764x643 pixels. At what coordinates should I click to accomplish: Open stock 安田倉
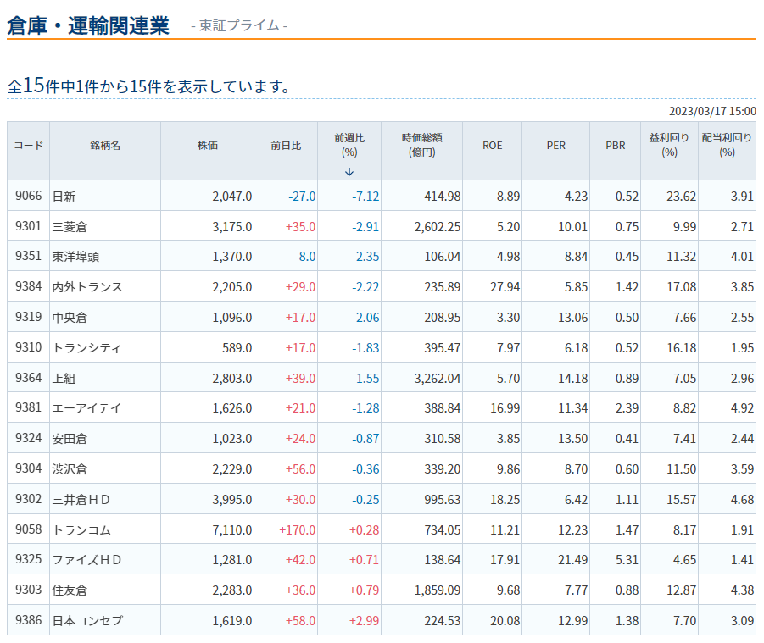click(x=70, y=439)
